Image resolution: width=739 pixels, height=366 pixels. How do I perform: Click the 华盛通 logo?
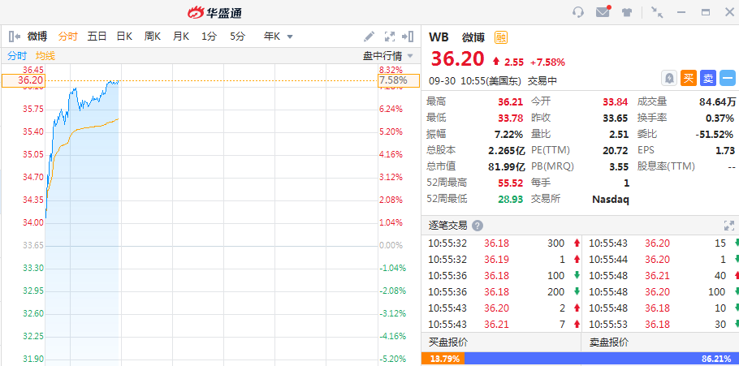[214, 13]
